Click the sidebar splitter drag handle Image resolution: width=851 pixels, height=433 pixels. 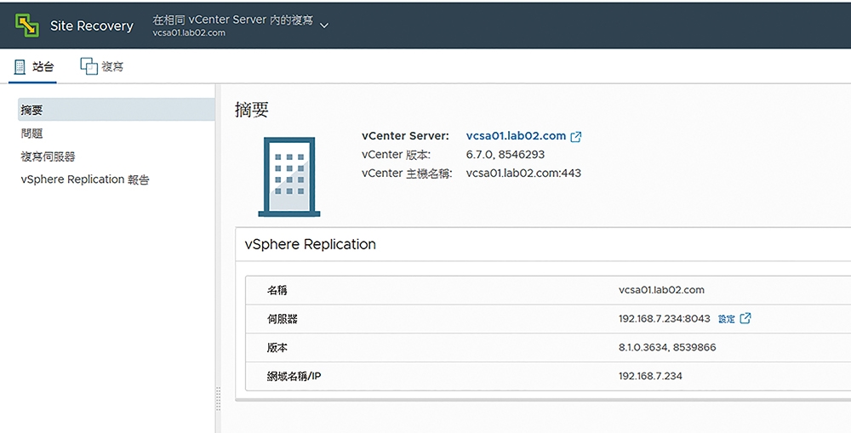point(218,399)
